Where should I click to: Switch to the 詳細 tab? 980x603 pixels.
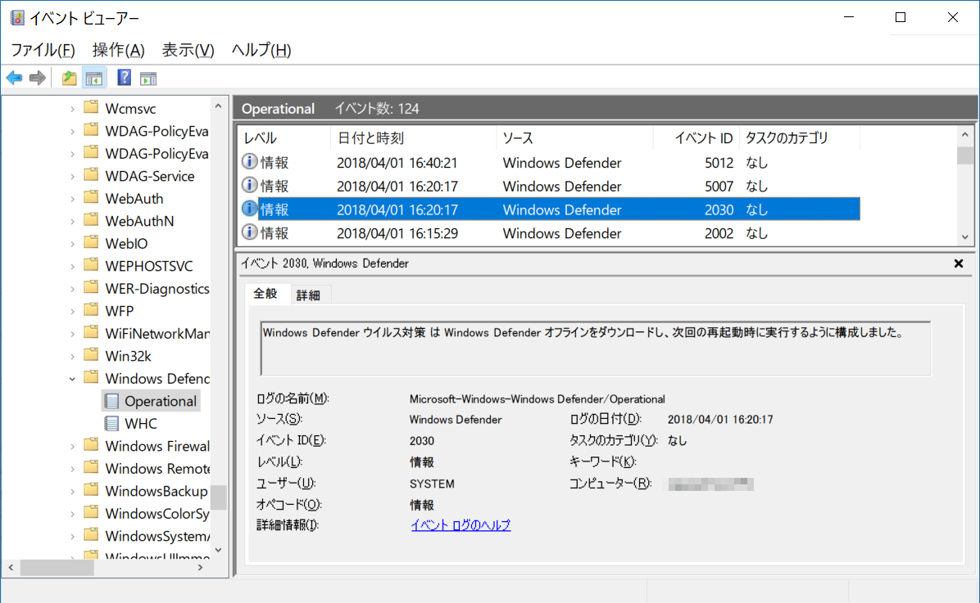coord(309,295)
